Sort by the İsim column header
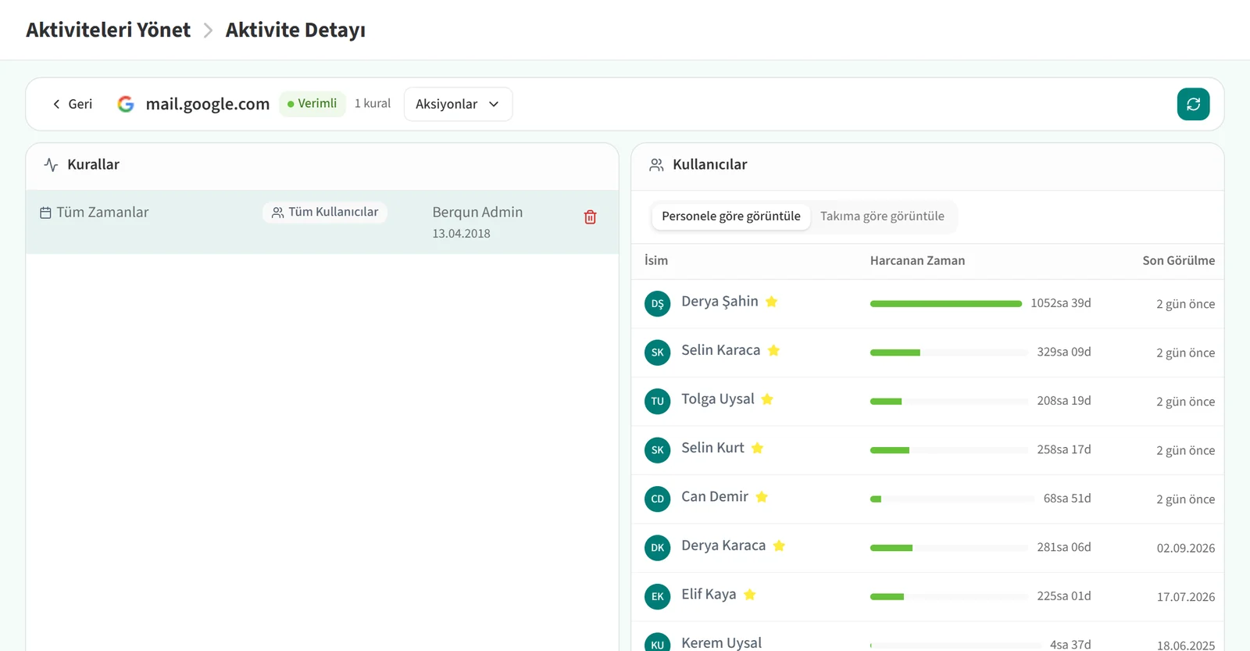 [x=656, y=260]
